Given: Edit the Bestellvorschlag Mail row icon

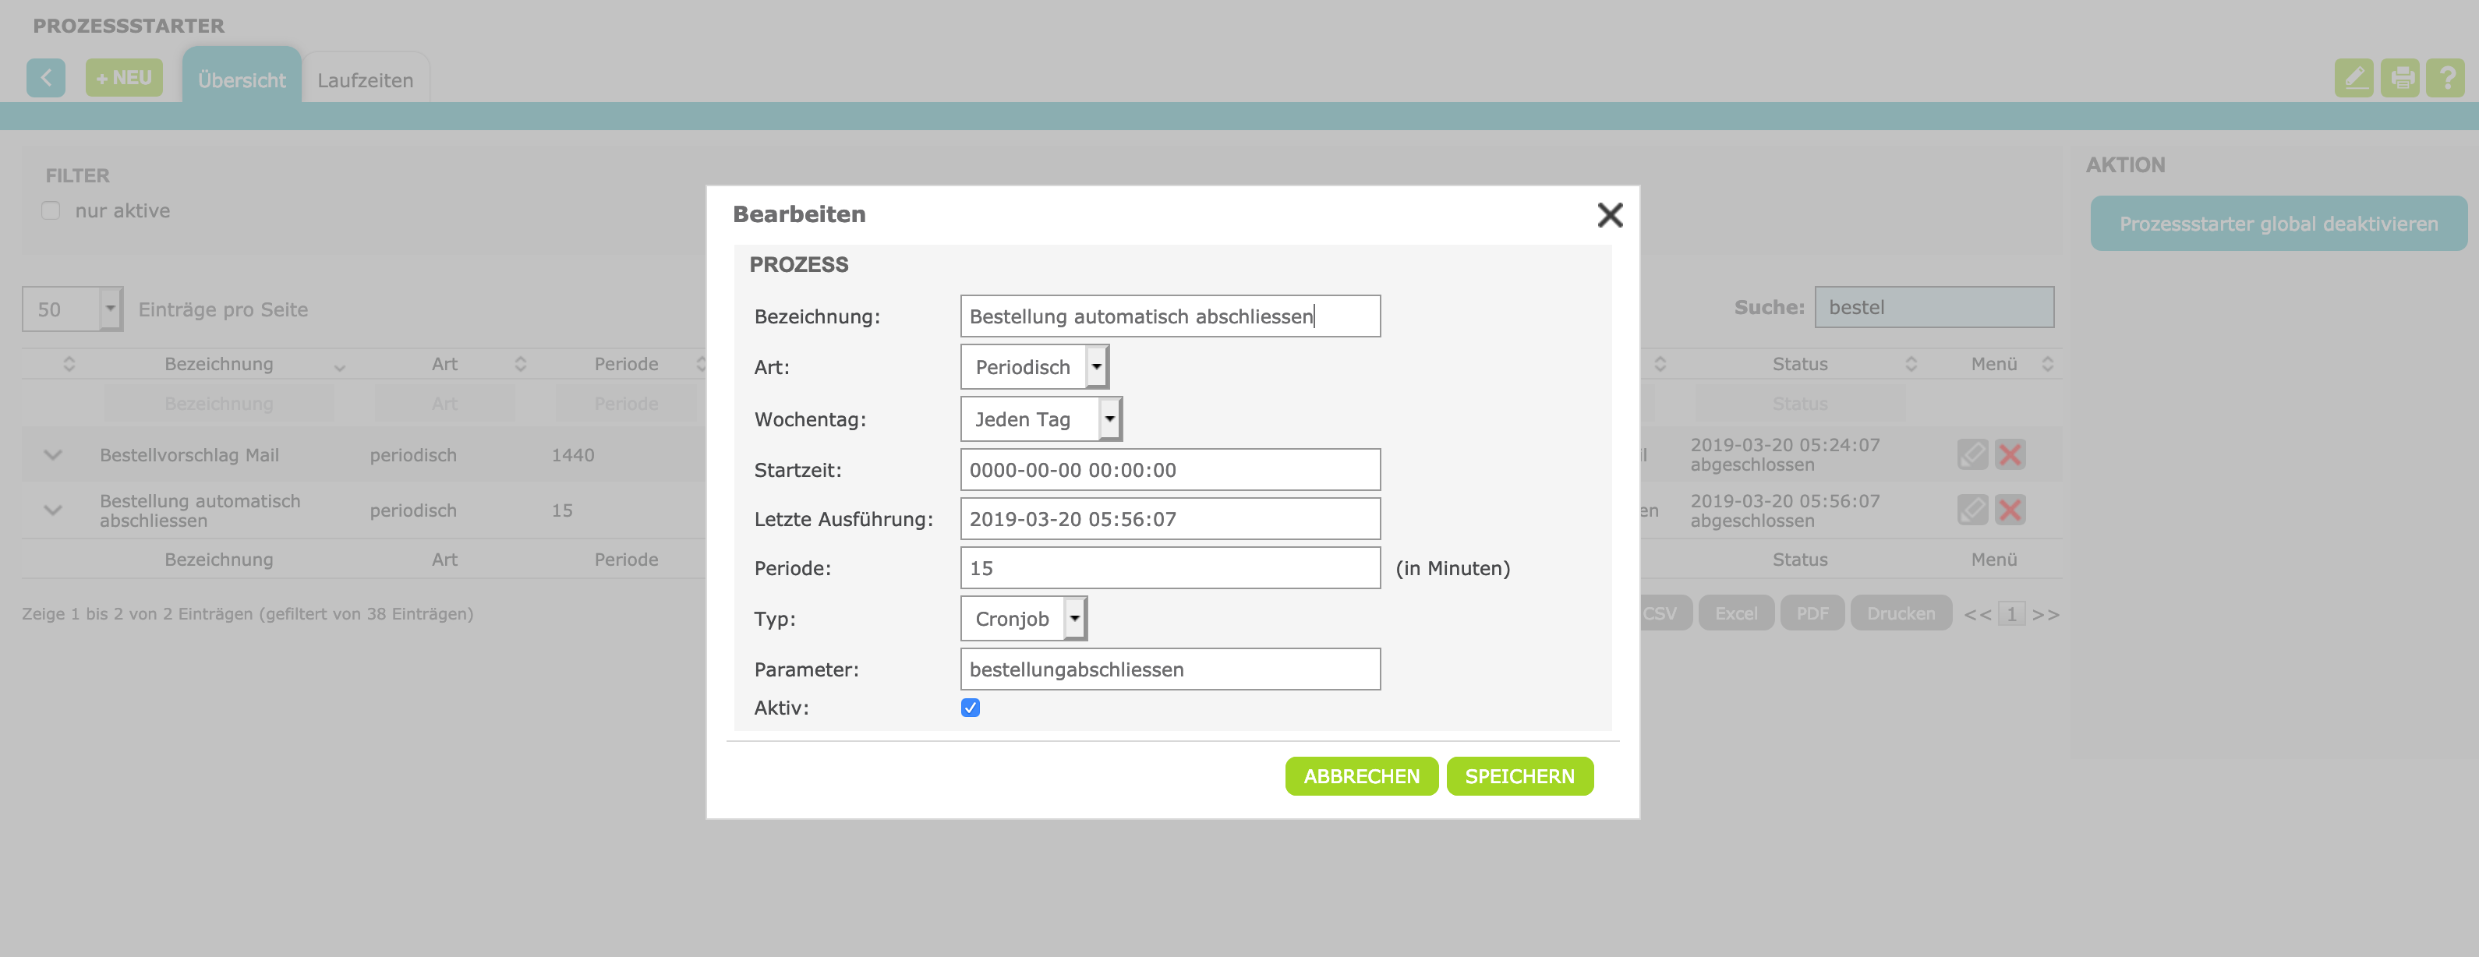Looking at the screenshot, I should pos(1972,454).
